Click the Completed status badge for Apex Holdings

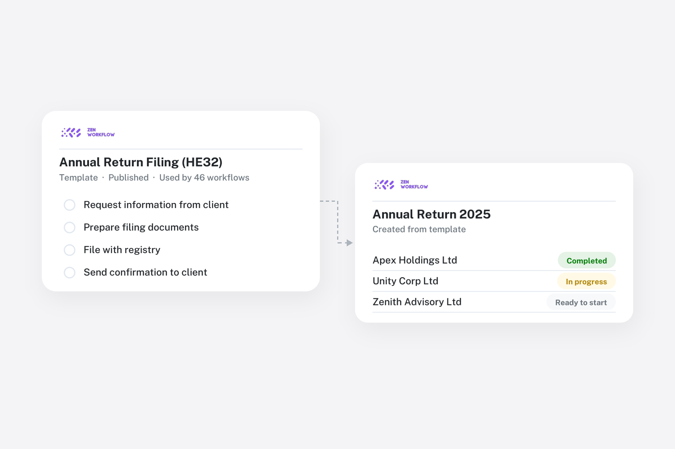point(586,261)
